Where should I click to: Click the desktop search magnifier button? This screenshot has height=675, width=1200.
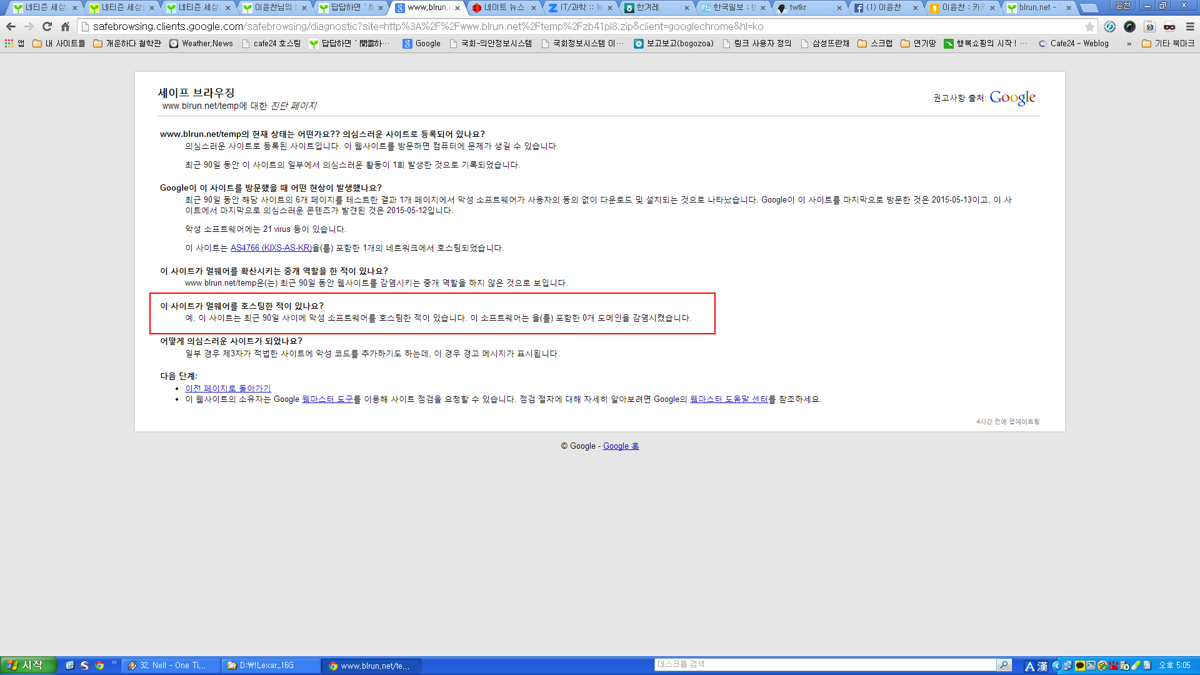pos(1004,664)
